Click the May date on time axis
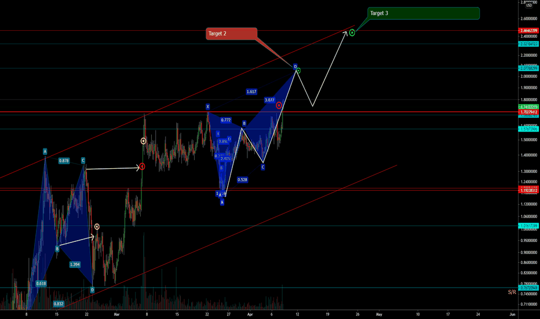The width and height of the screenshot is (540, 319). point(379,314)
